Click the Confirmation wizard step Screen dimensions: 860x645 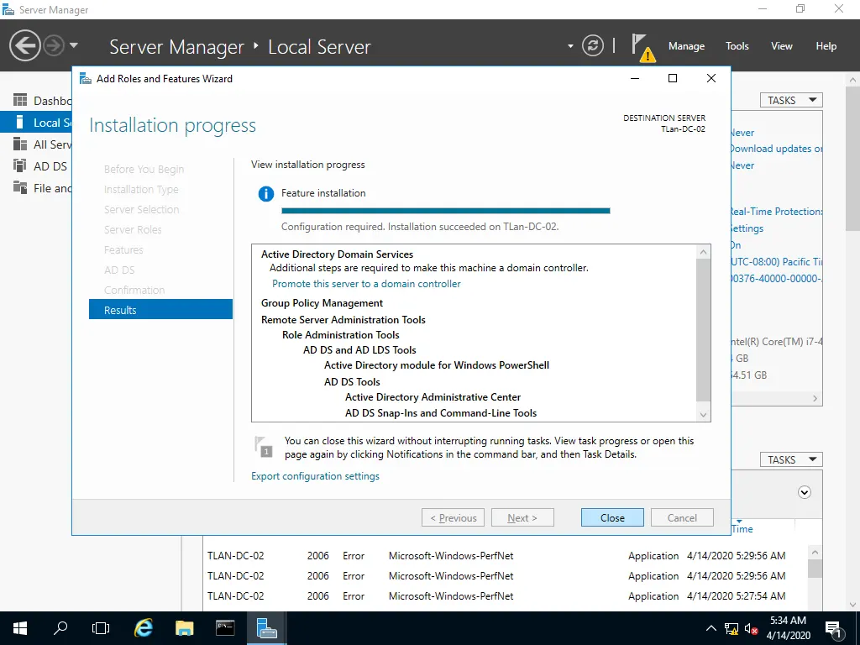[134, 290]
